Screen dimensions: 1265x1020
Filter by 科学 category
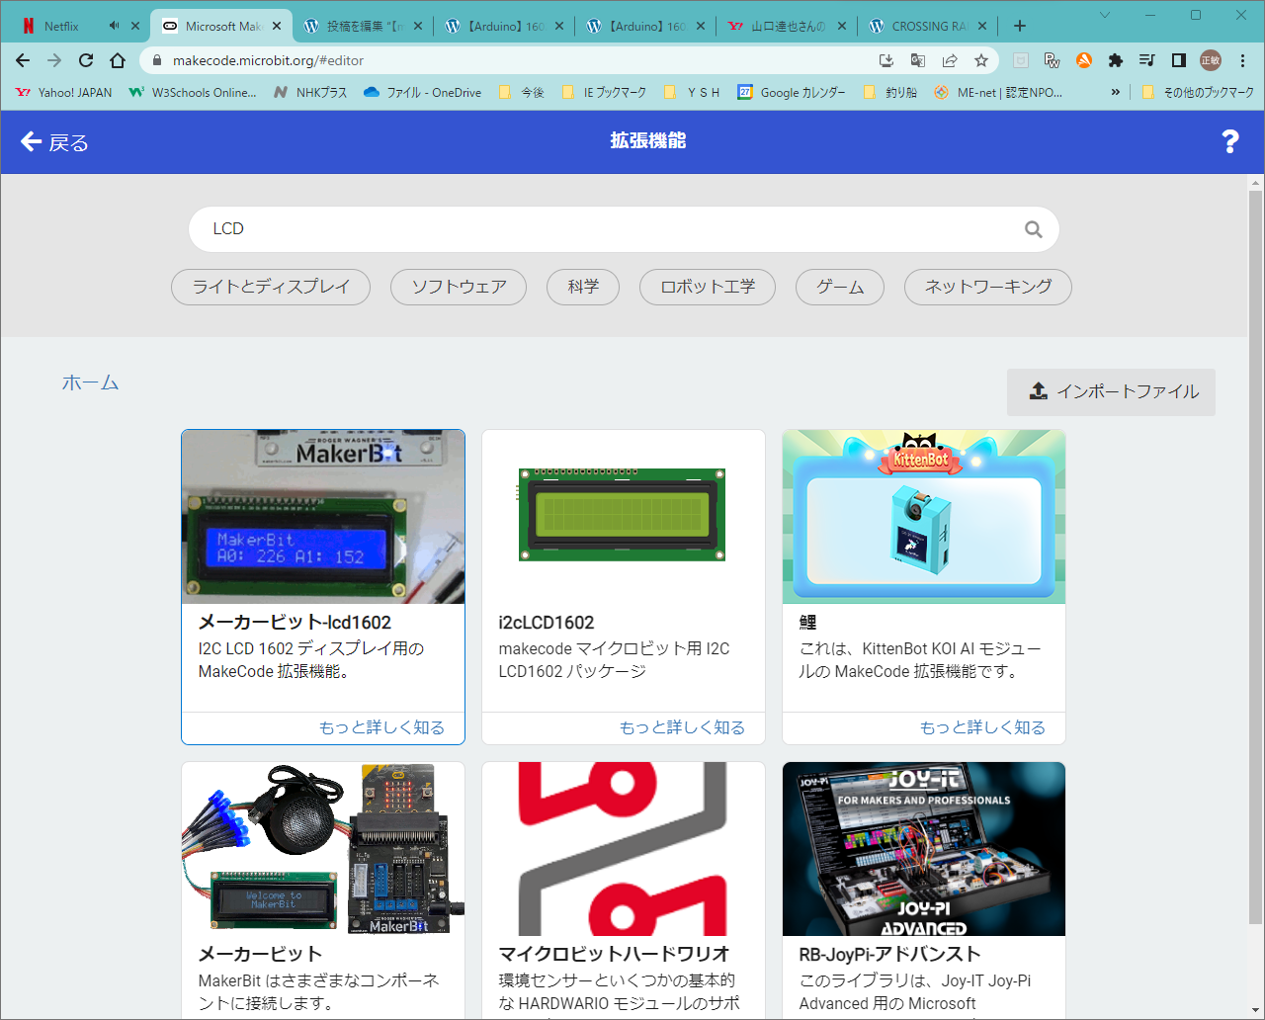coord(583,287)
